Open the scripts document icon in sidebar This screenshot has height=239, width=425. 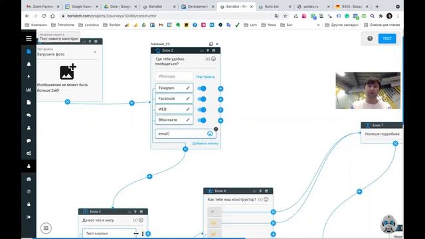[29, 52]
